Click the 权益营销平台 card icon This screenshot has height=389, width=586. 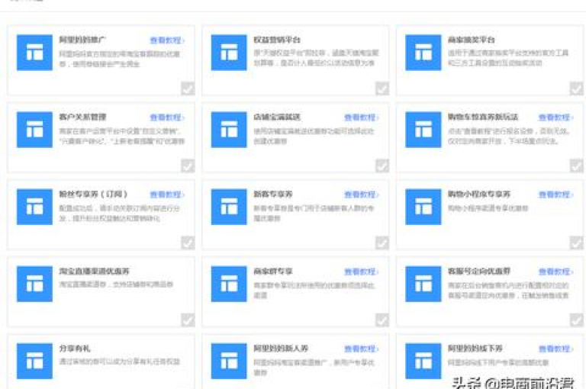(x=229, y=53)
